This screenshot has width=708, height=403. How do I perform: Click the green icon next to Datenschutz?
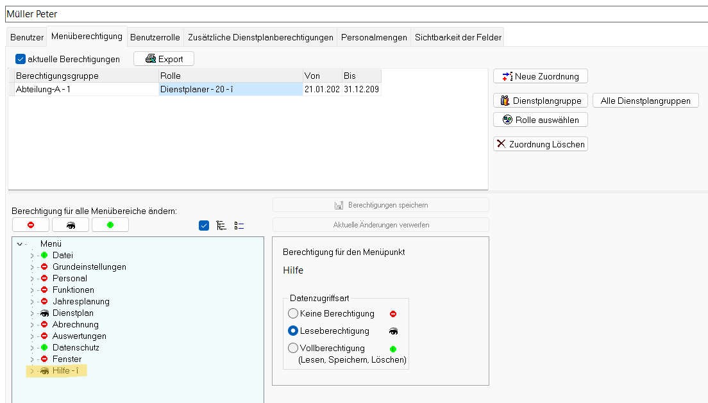tap(44, 348)
